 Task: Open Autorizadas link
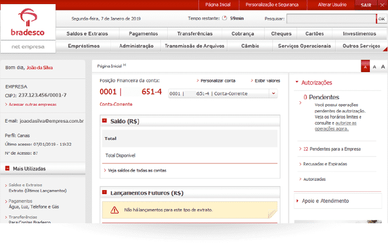point(314,179)
